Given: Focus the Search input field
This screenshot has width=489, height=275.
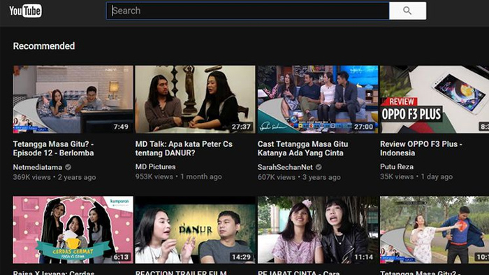Looking at the screenshot, I should click(247, 10).
